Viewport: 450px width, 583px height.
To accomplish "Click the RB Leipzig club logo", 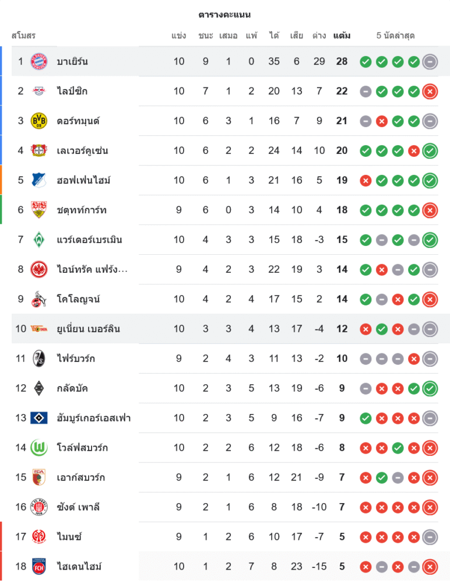I will (38, 91).
